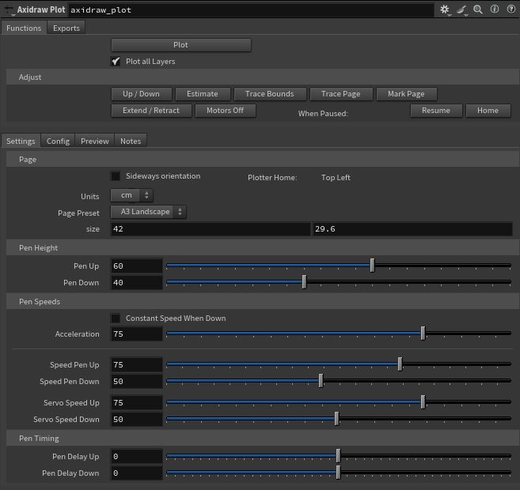Click the magnifier search parameters icon
Viewport: 520px width, 490px height.
(478, 9)
